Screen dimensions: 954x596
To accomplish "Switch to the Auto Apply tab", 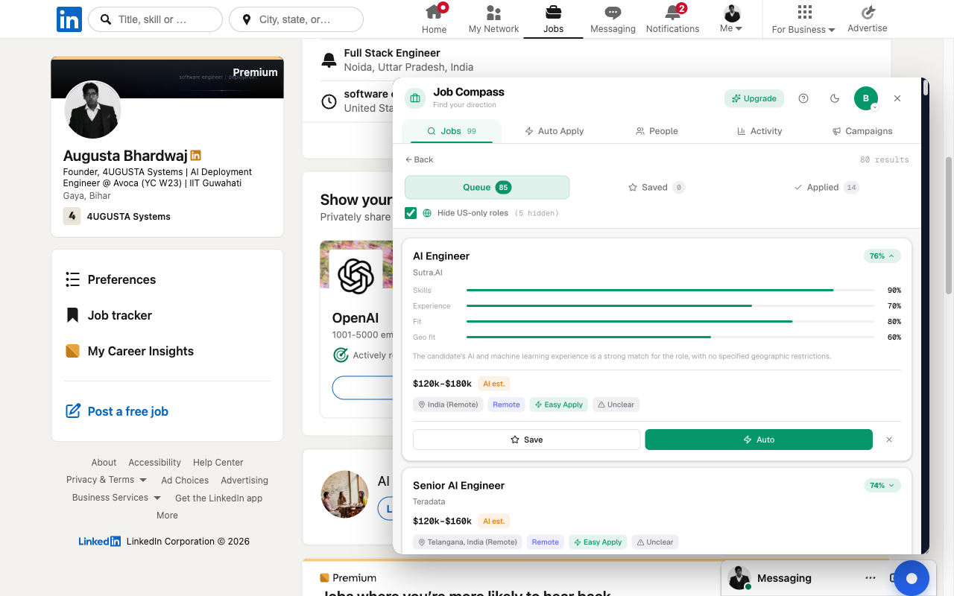I will (x=554, y=131).
